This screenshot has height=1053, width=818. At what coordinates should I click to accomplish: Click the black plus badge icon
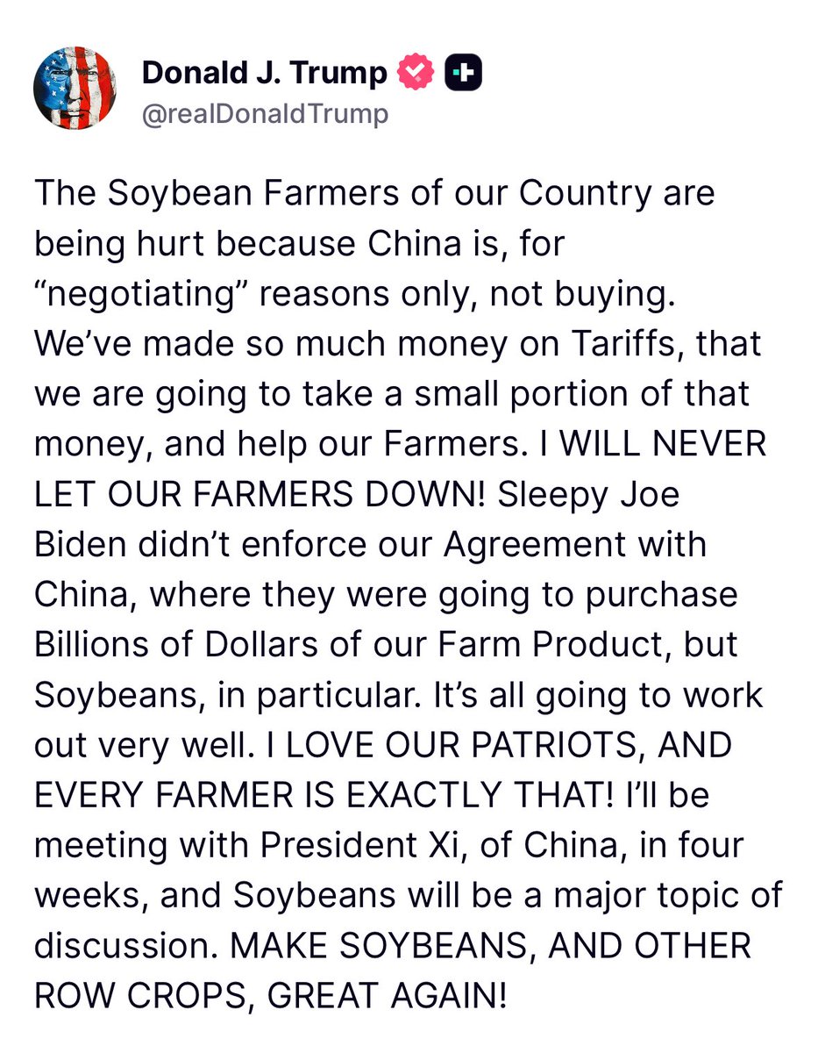point(464,75)
